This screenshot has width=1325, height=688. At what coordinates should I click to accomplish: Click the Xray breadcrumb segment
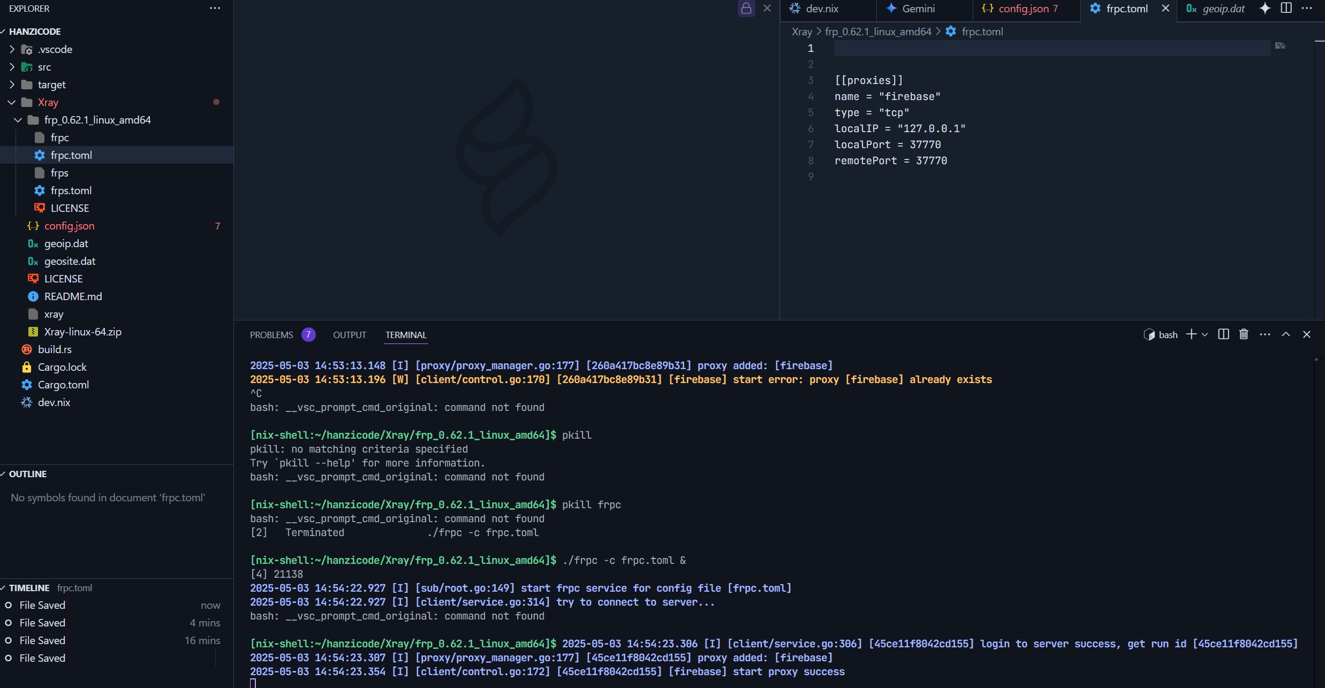(801, 32)
